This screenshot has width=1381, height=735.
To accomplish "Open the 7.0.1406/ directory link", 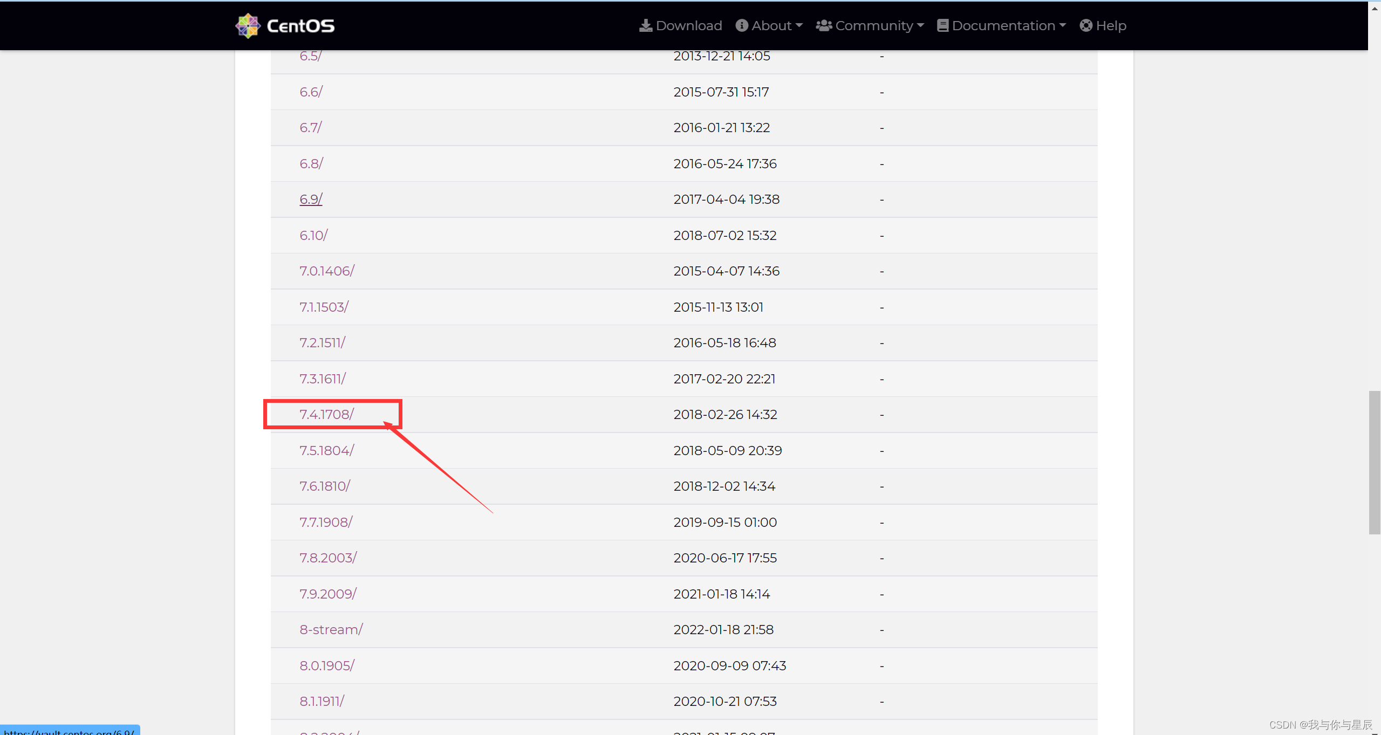I will click(x=327, y=271).
